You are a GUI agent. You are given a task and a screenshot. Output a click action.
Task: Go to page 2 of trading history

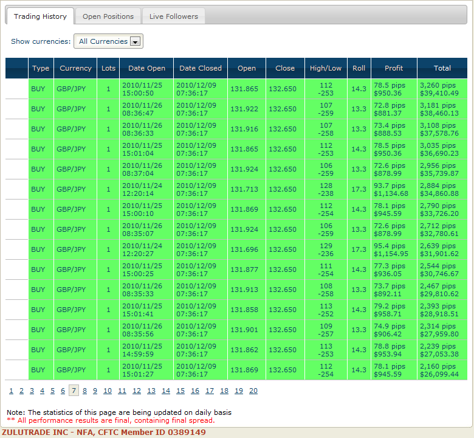click(21, 391)
